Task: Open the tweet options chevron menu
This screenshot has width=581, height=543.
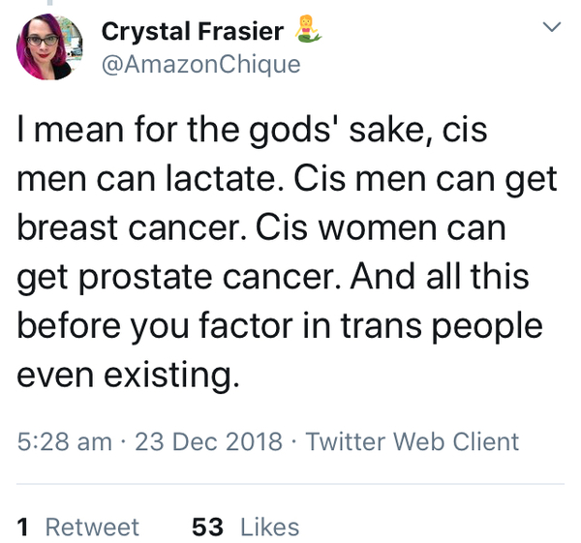Action: click(x=551, y=28)
